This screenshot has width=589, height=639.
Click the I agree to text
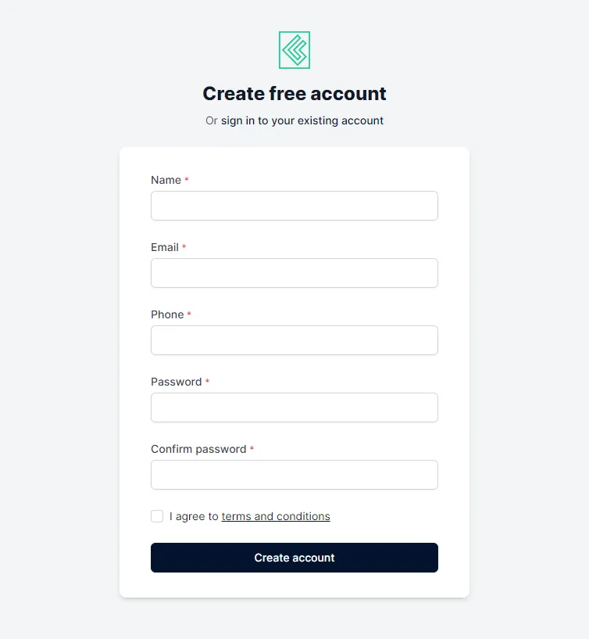(x=194, y=516)
